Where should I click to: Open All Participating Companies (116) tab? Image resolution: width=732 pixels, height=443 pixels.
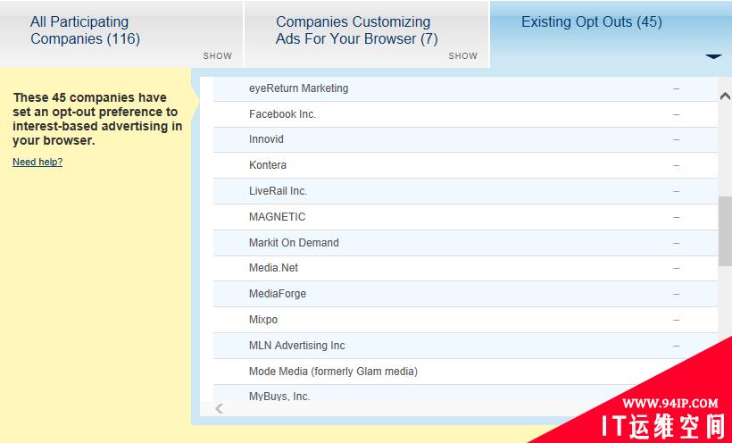(x=121, y=35)
